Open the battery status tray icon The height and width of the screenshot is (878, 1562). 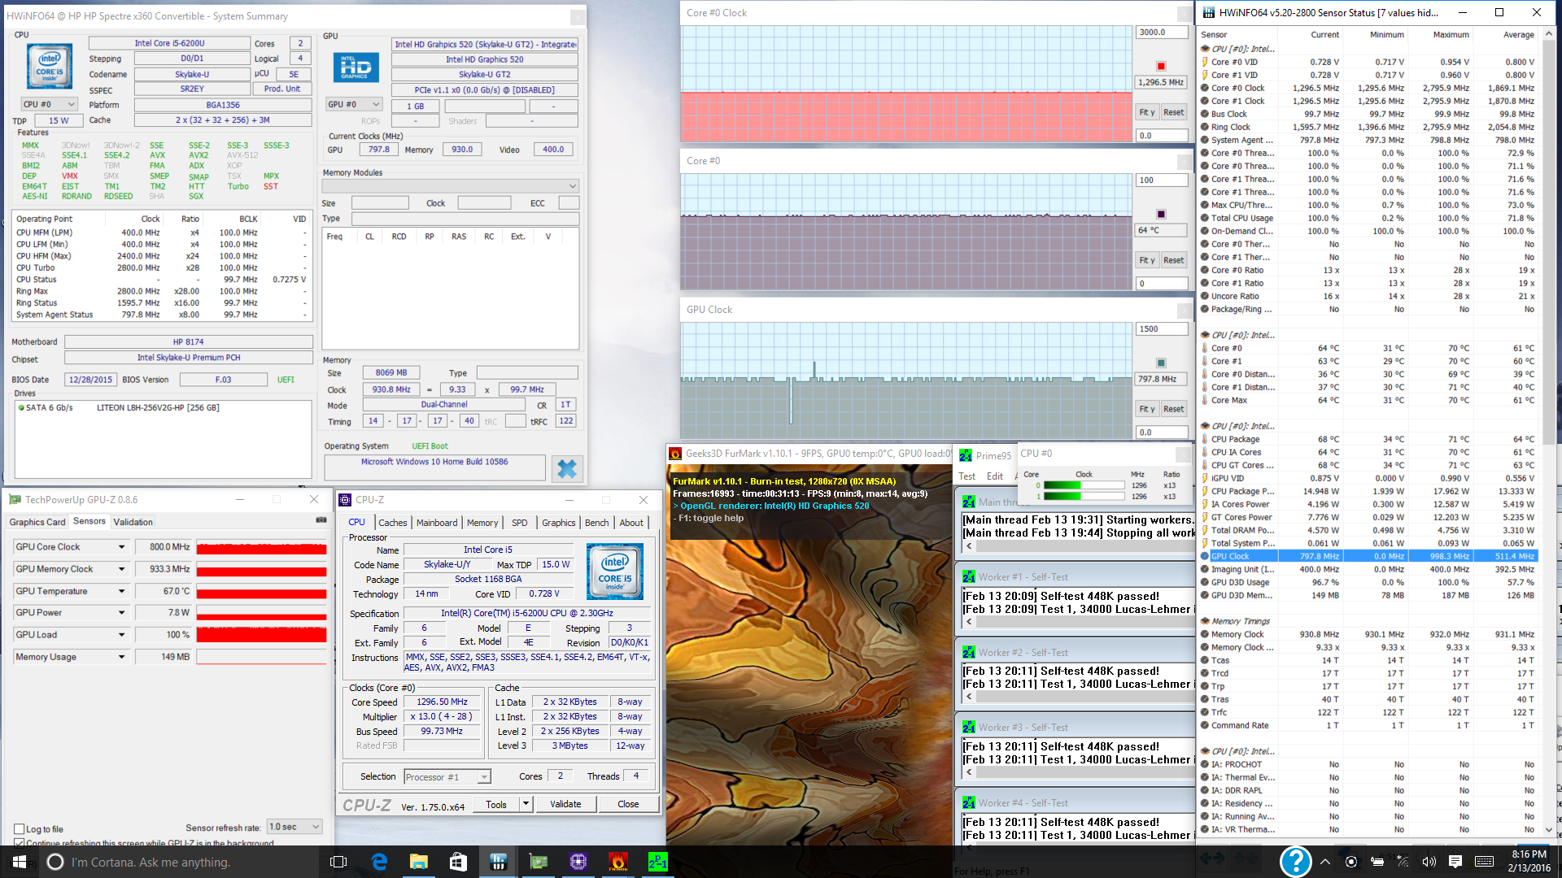pos(1377,862)
